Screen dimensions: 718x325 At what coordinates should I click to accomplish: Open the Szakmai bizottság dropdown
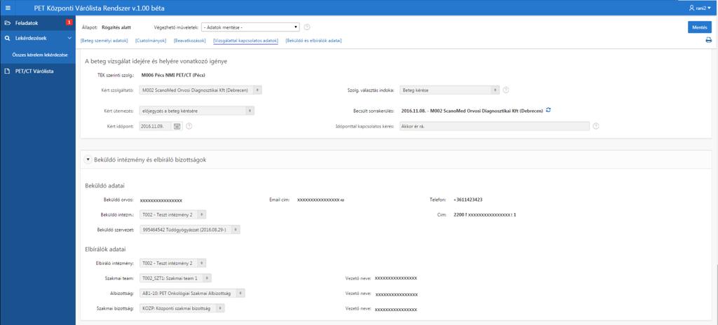(x=182, y=309)
